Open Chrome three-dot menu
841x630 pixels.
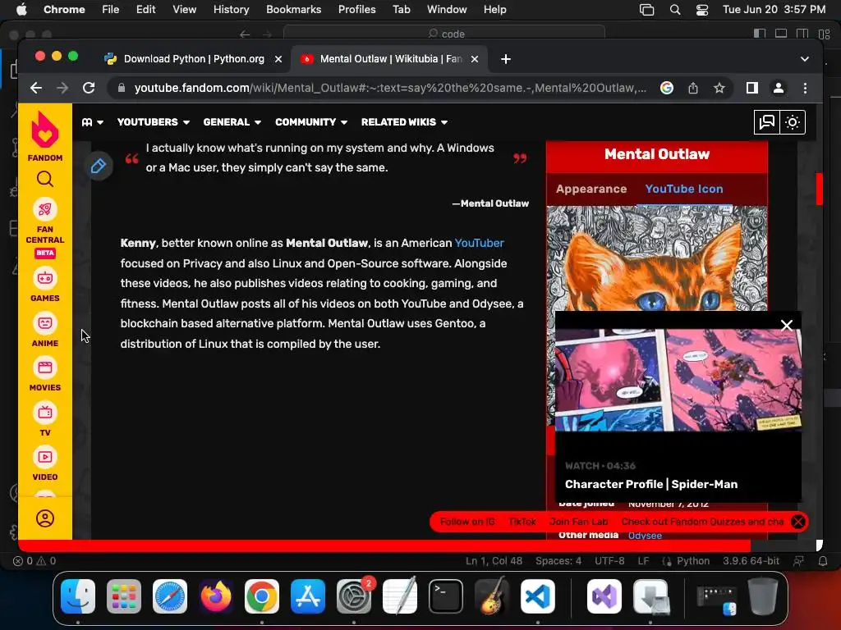(x=805, y=88)
